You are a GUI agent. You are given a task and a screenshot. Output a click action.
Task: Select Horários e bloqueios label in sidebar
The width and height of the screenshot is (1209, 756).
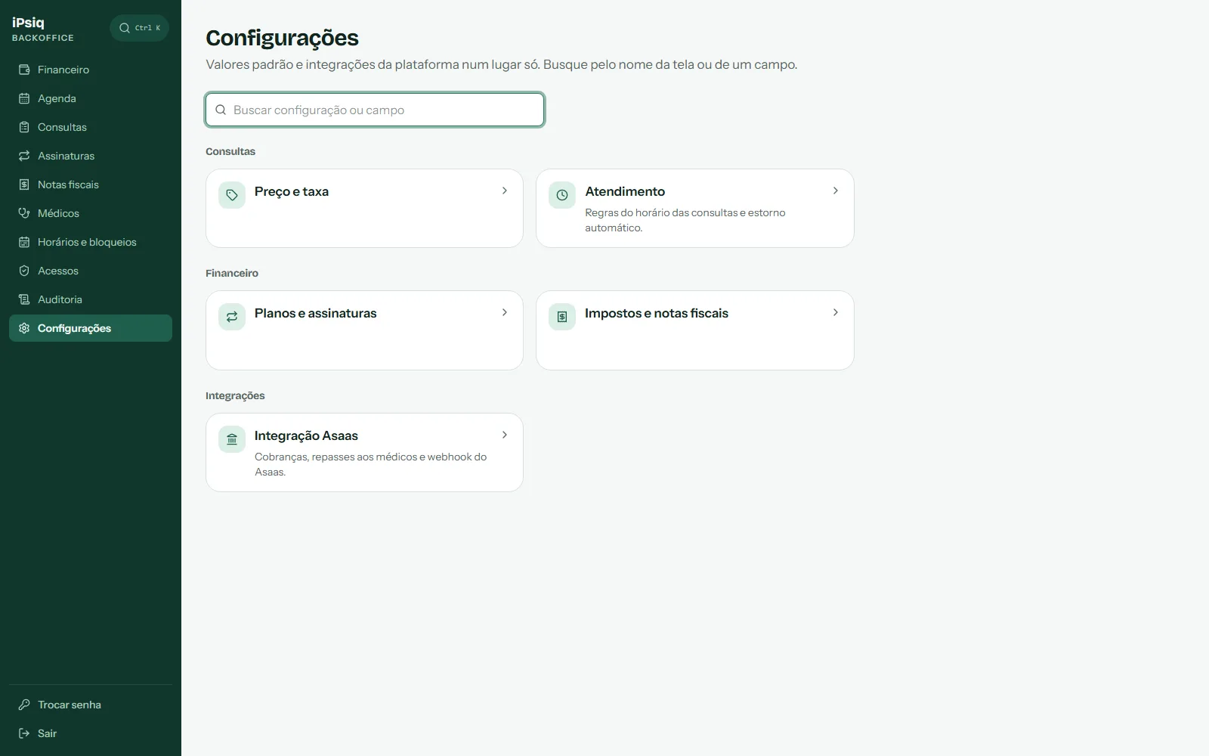87,242
